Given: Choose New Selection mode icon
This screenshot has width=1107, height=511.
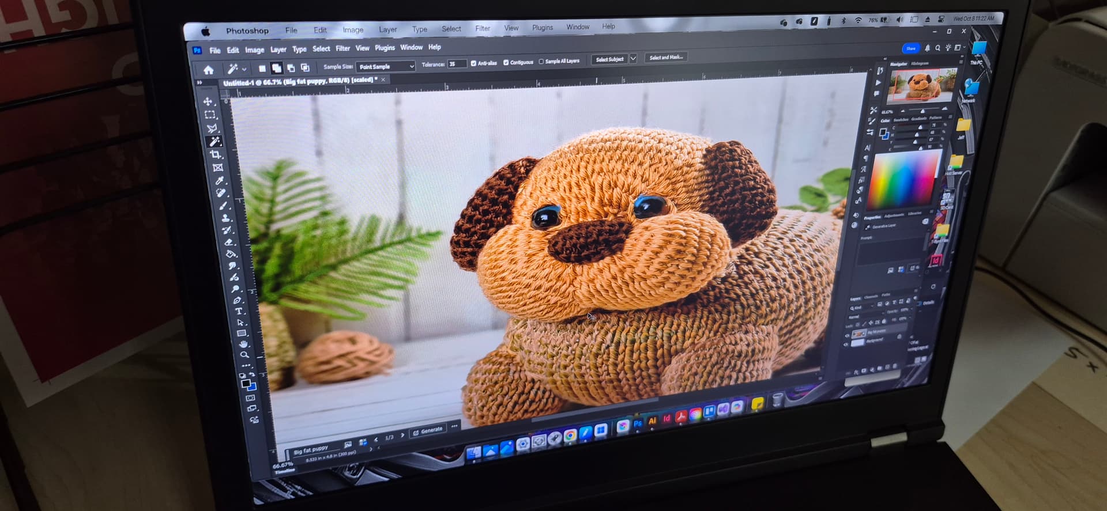Looking at the screenshot, I should click(x=262, y=68).
